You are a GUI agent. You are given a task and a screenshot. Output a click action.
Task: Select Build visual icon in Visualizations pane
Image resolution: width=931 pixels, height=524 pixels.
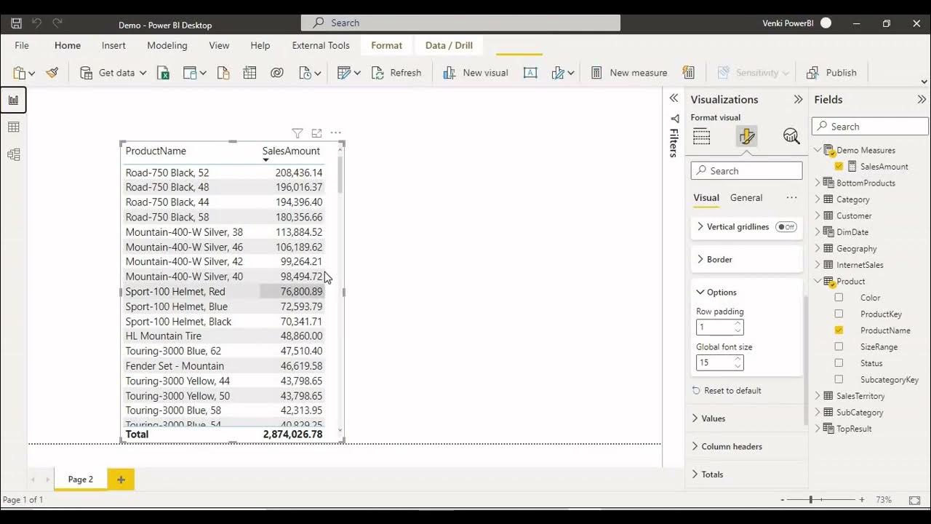(702, 136)
